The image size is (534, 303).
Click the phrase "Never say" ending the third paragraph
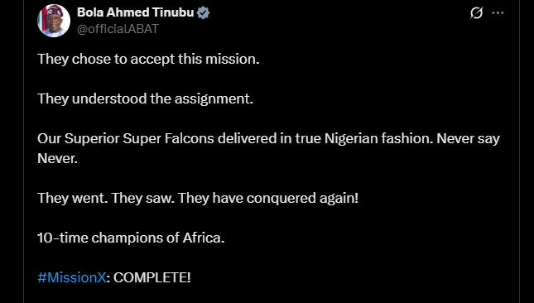pos(469,139)
